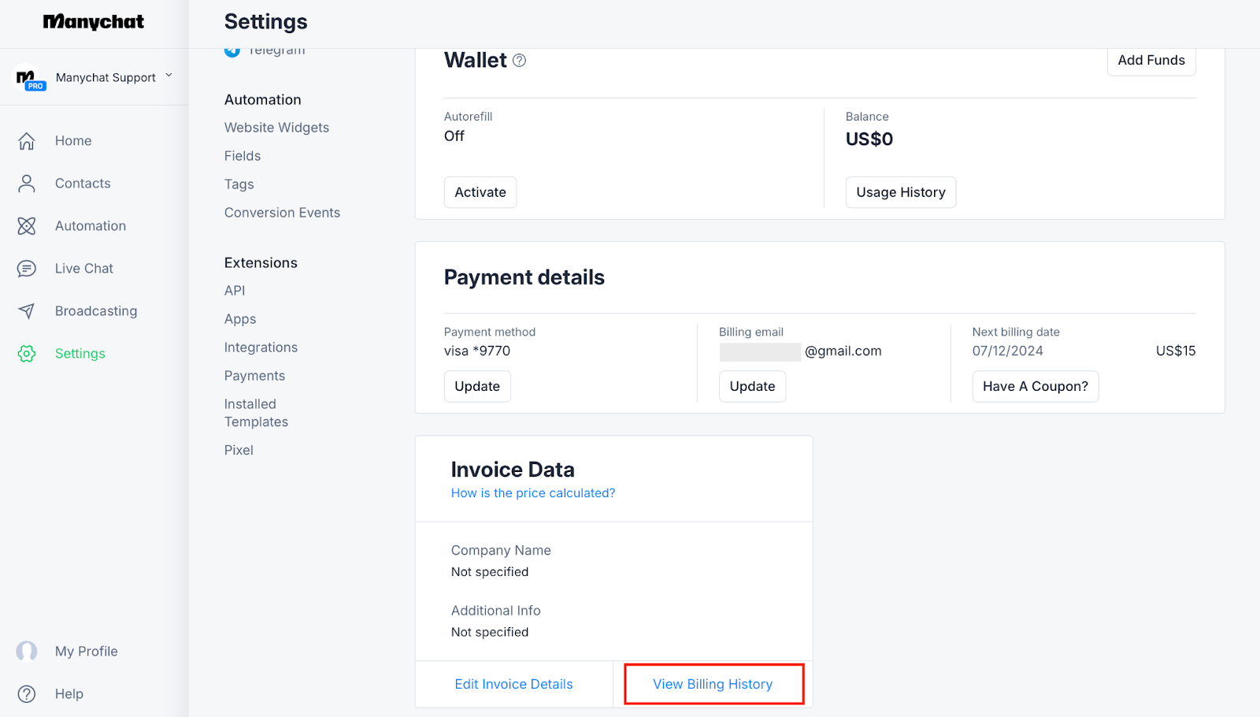The width and height of the screenshot is (1260, 717).
Task: Open Website Widgets settings
Action: [x=276, y=128]
